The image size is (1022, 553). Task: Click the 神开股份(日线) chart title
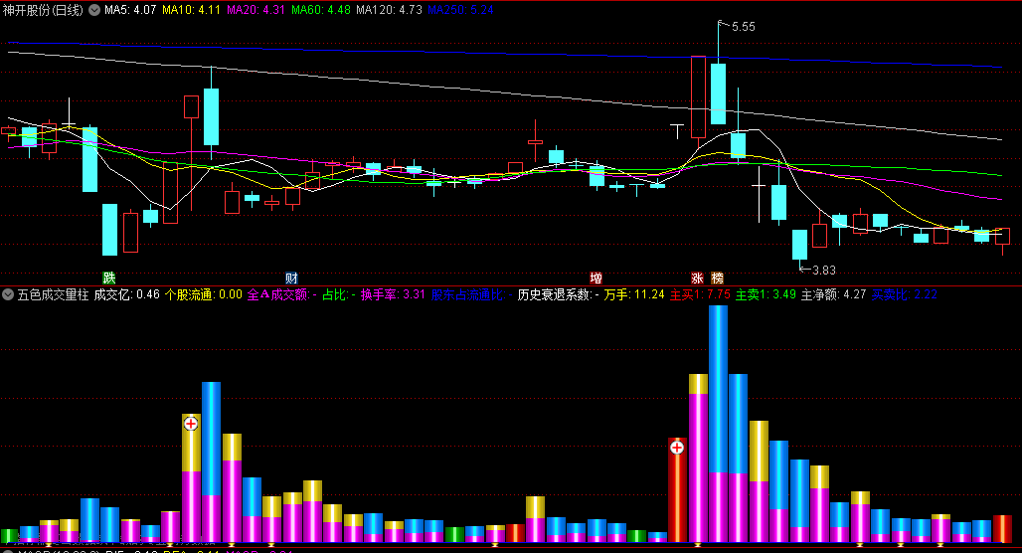pyautogui.click(x=43, y=10)
